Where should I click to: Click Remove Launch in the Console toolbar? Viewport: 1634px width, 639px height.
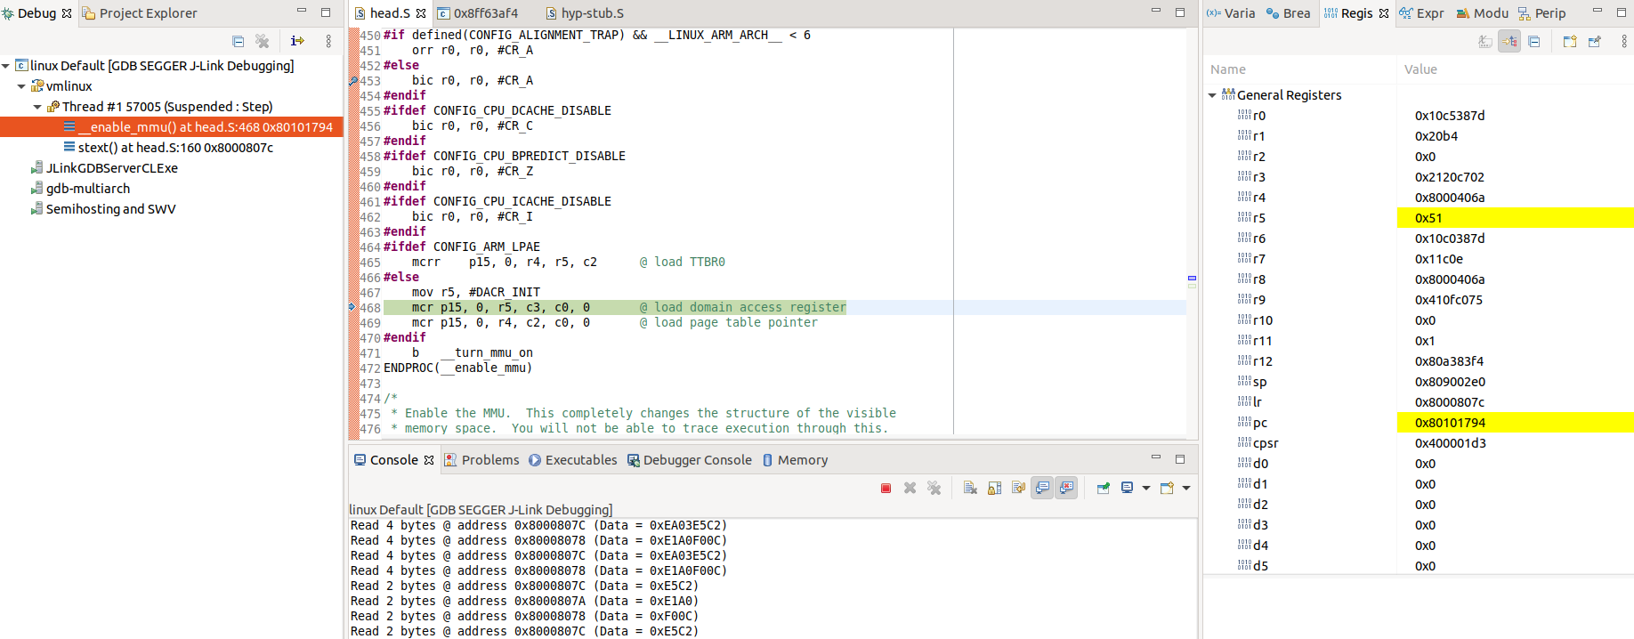tap(910, 488)
